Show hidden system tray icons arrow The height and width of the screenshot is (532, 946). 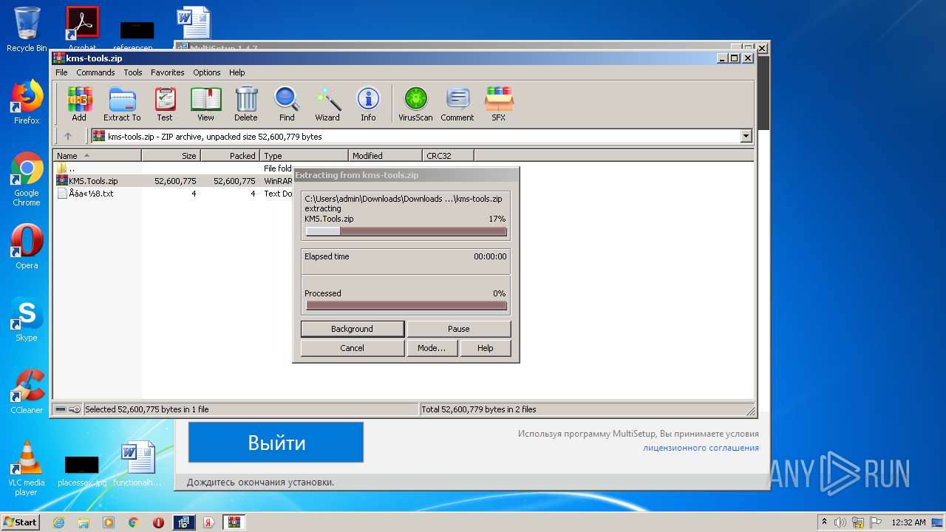(824, 522)
